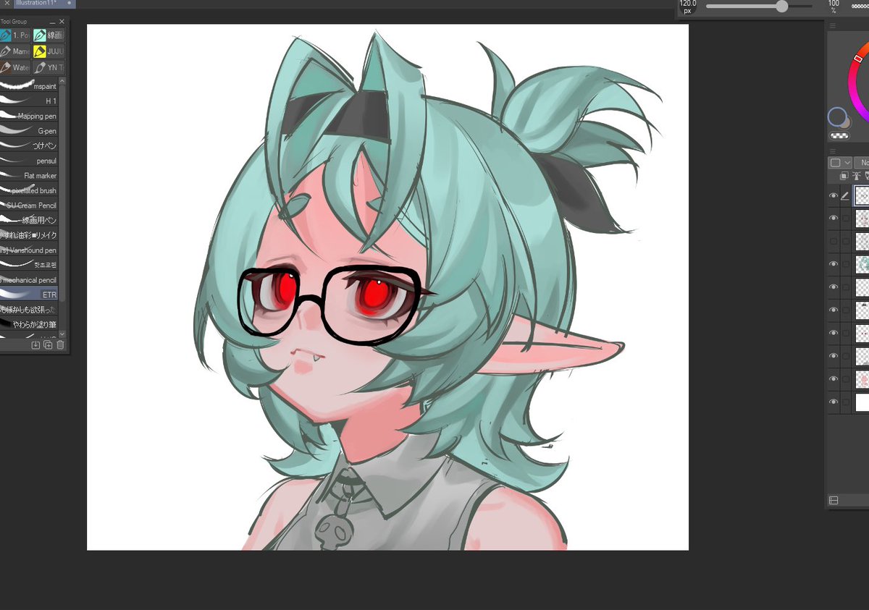
Task: Pick the Flat marker sub tool
Action: [29, 176]
